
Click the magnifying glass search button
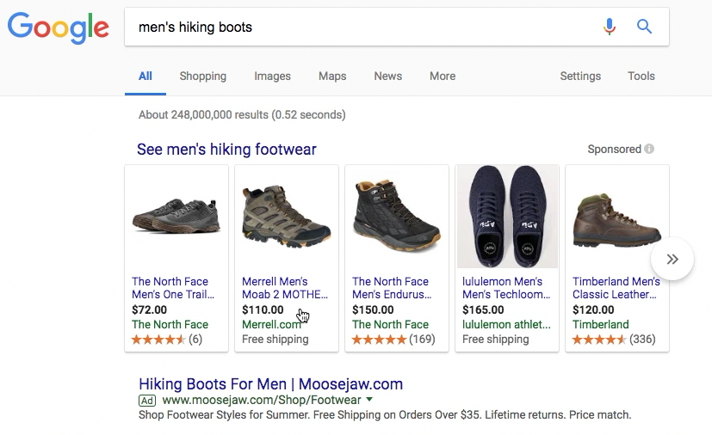tap(644, 27)
